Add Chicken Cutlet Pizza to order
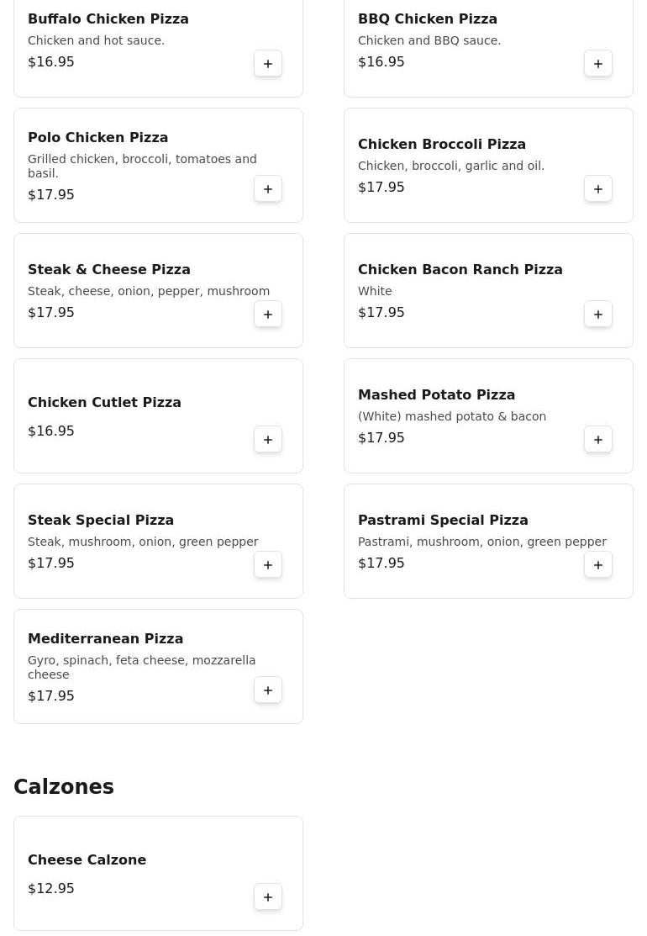The image size is (647, 936). tap(268, 440)
